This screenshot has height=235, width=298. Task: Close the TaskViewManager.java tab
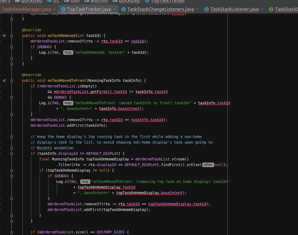pyautogui.click(x=54, y=9)
